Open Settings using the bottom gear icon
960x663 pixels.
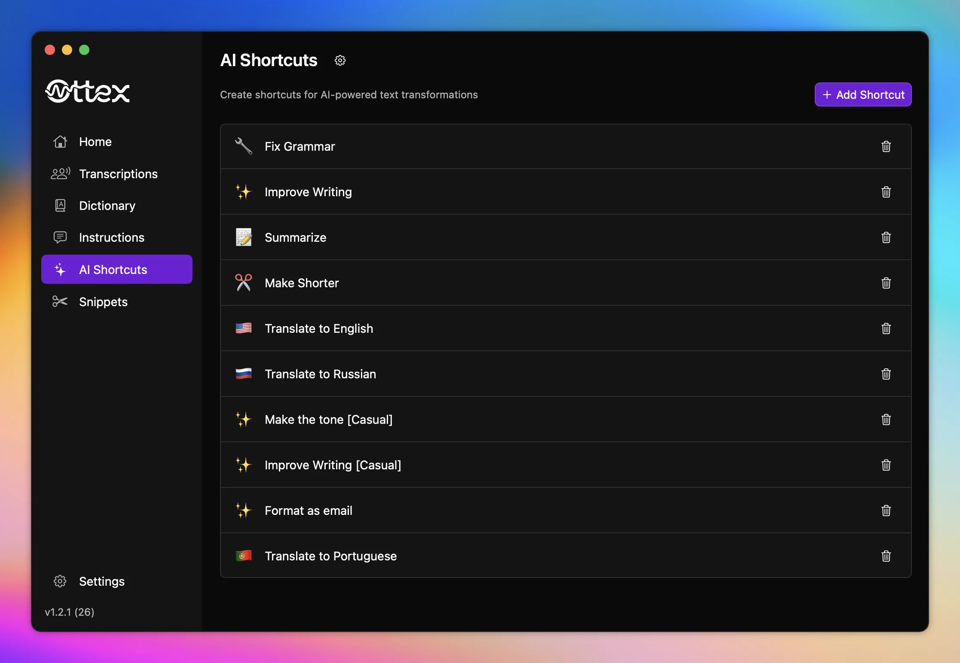60,581
